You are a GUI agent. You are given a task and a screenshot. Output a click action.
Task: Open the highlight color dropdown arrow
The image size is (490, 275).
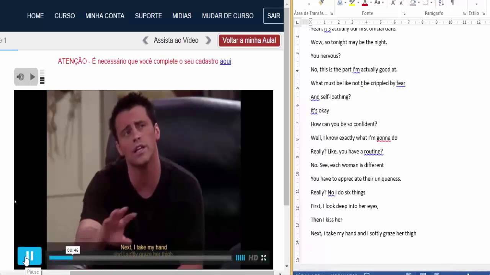pyautogui.click(x=358, y=3)
